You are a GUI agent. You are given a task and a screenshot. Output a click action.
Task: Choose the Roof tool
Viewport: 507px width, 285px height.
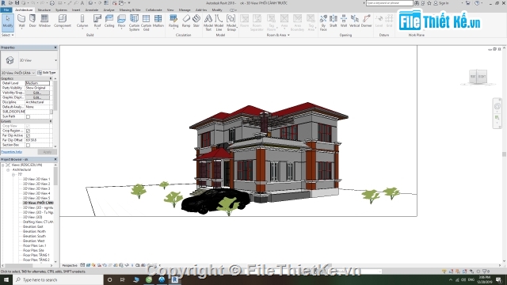[x=97, y=21]
